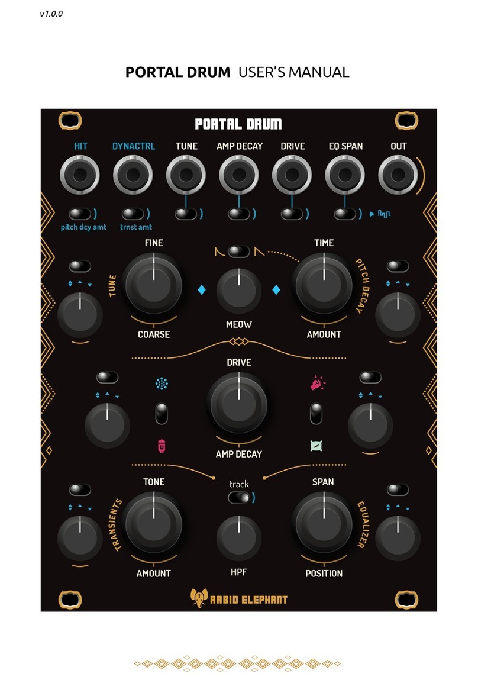Flip the switch below the DRIVE jack
This screenshot has width=478, height=683.
coord(292,214)
